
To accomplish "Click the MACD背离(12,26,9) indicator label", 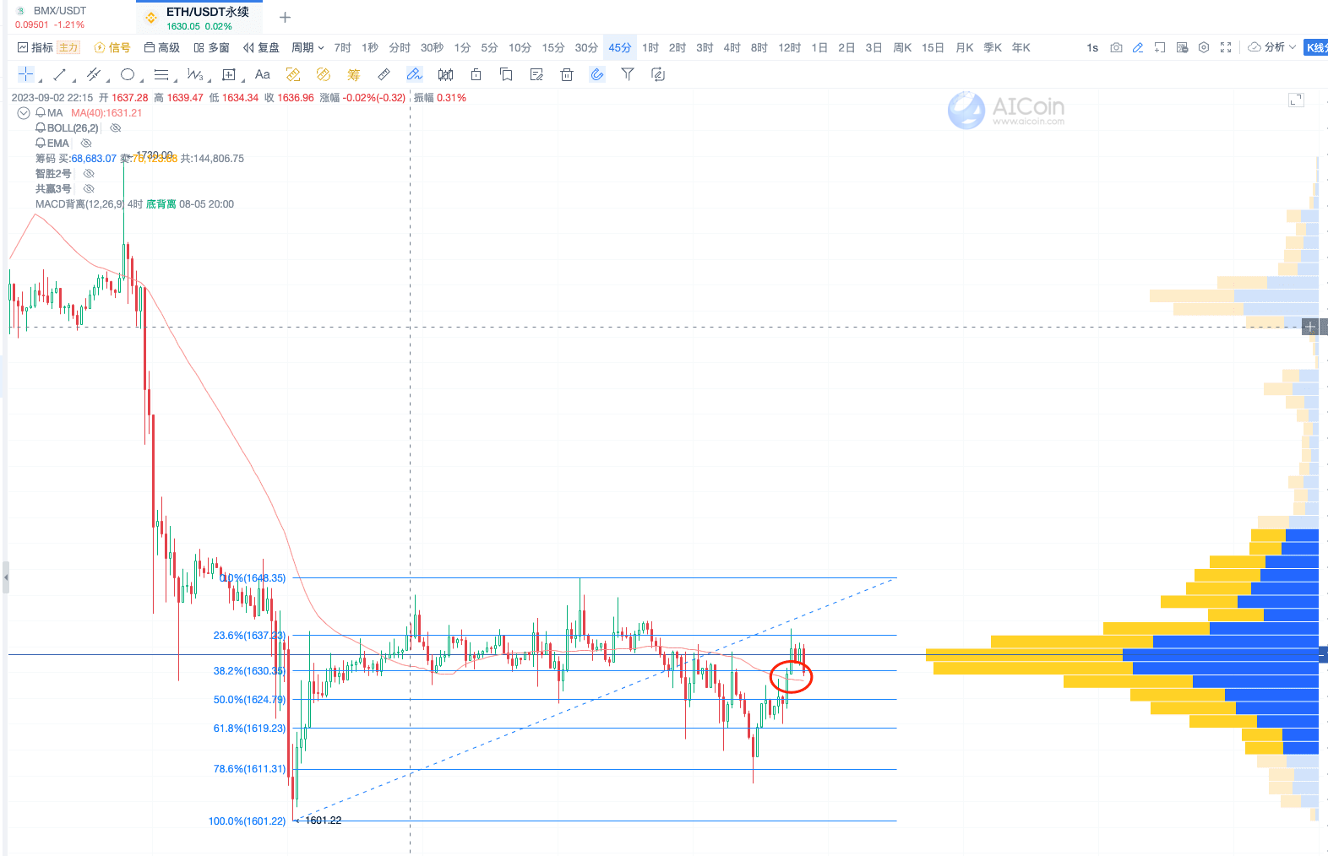I will point(80,203).
